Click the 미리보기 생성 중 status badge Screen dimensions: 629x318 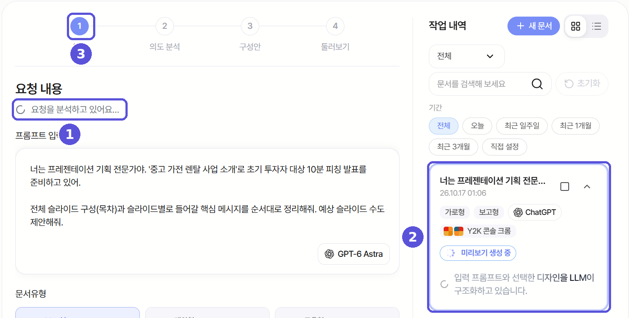click(x=478, y=253)
